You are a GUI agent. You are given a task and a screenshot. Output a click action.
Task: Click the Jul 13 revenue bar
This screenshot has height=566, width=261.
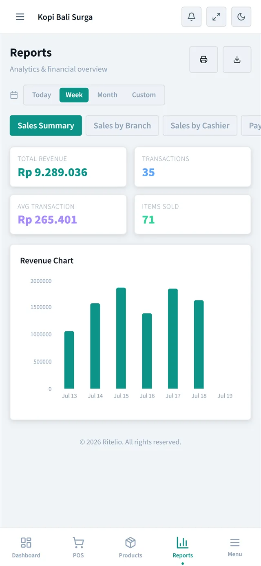point(69,360)
